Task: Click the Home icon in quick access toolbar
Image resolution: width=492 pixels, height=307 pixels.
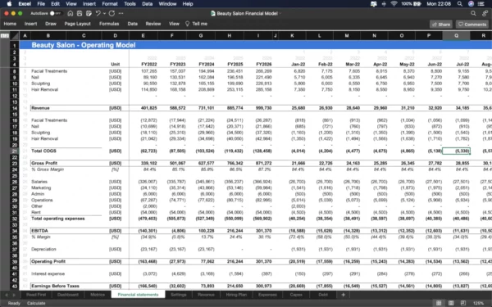Action: [x=71, y=13]
